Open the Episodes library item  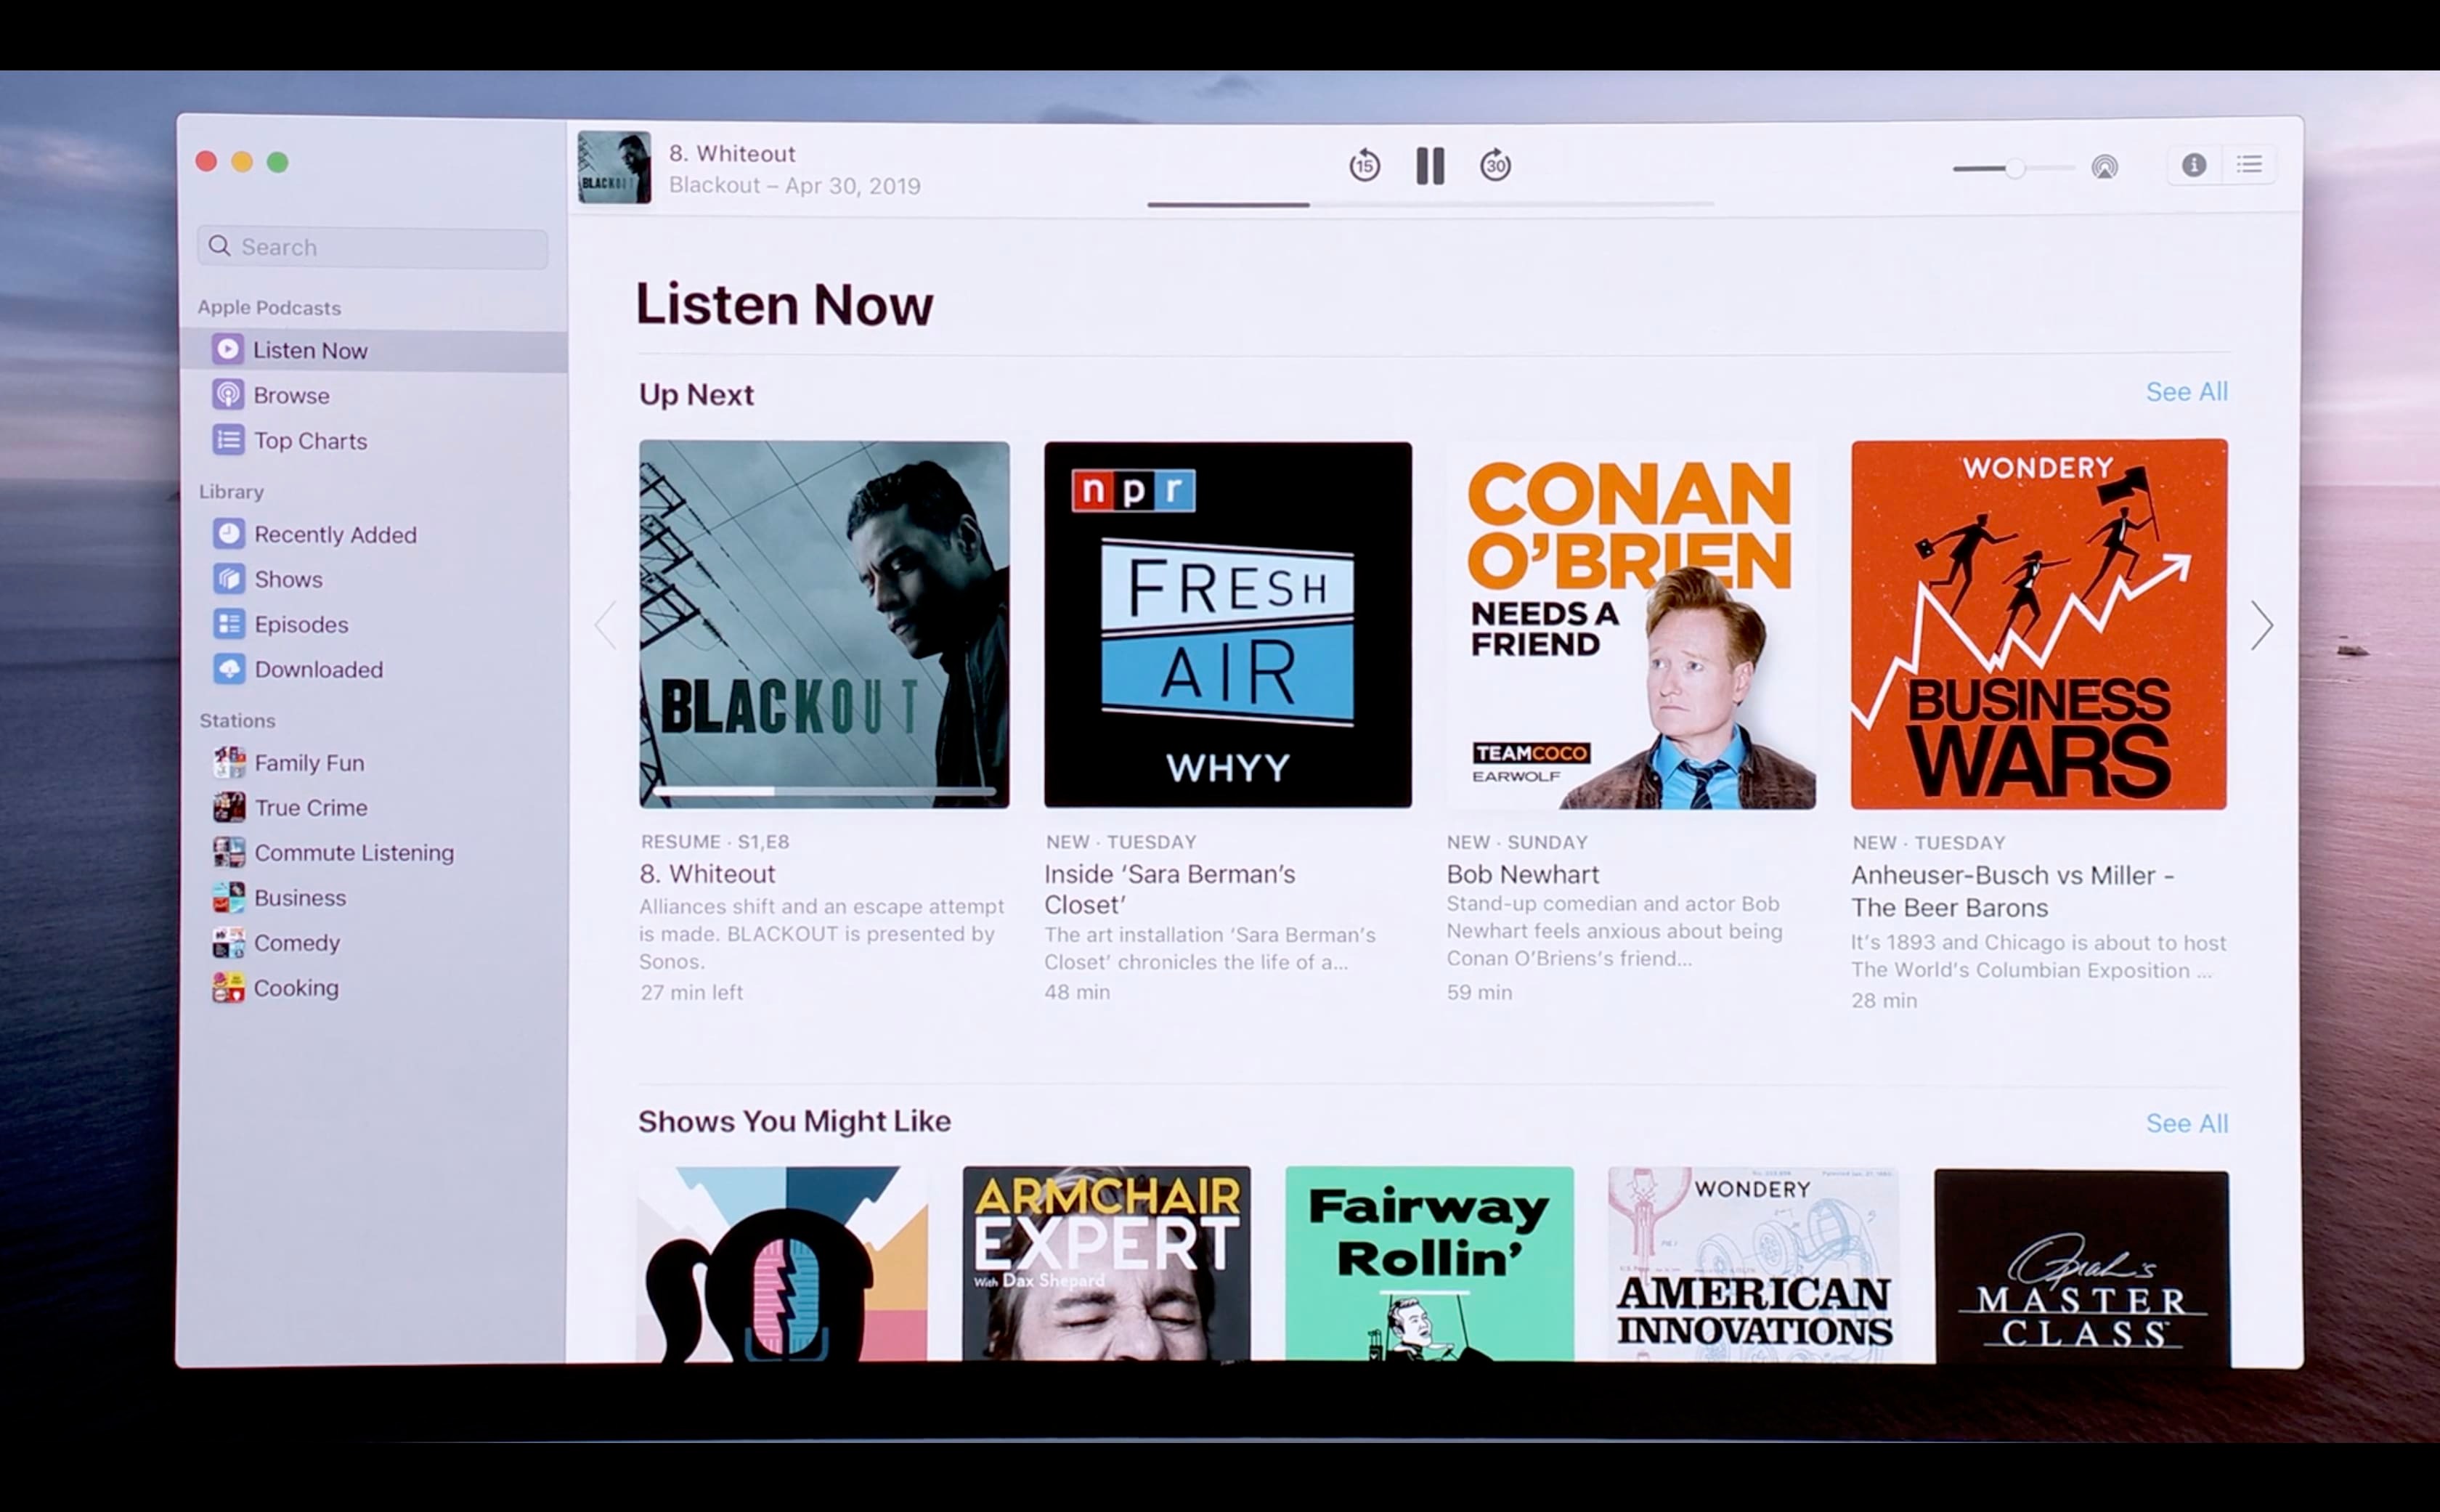coord(300,624)
